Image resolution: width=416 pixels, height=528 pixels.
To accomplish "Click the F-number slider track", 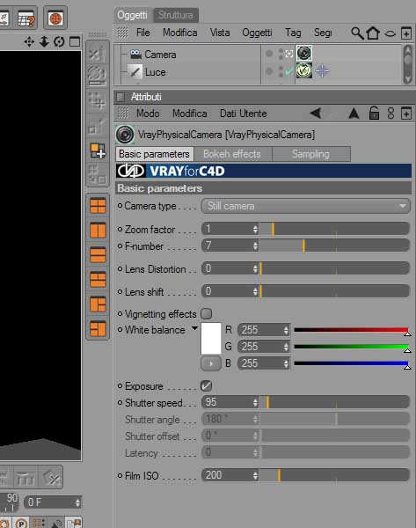I will point(334,246).
